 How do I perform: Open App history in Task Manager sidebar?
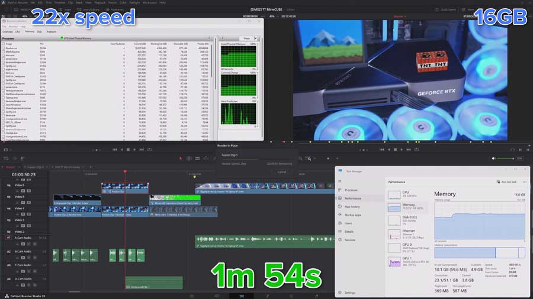[352, 207]
